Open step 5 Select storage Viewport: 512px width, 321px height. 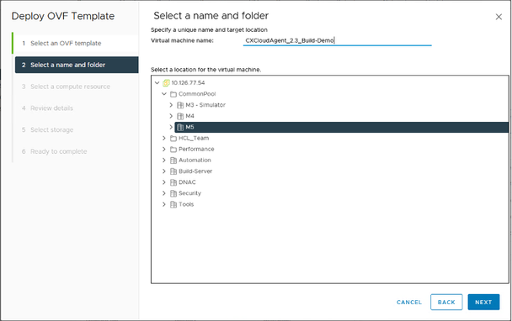pyautogui.click(x=77, y=129)
